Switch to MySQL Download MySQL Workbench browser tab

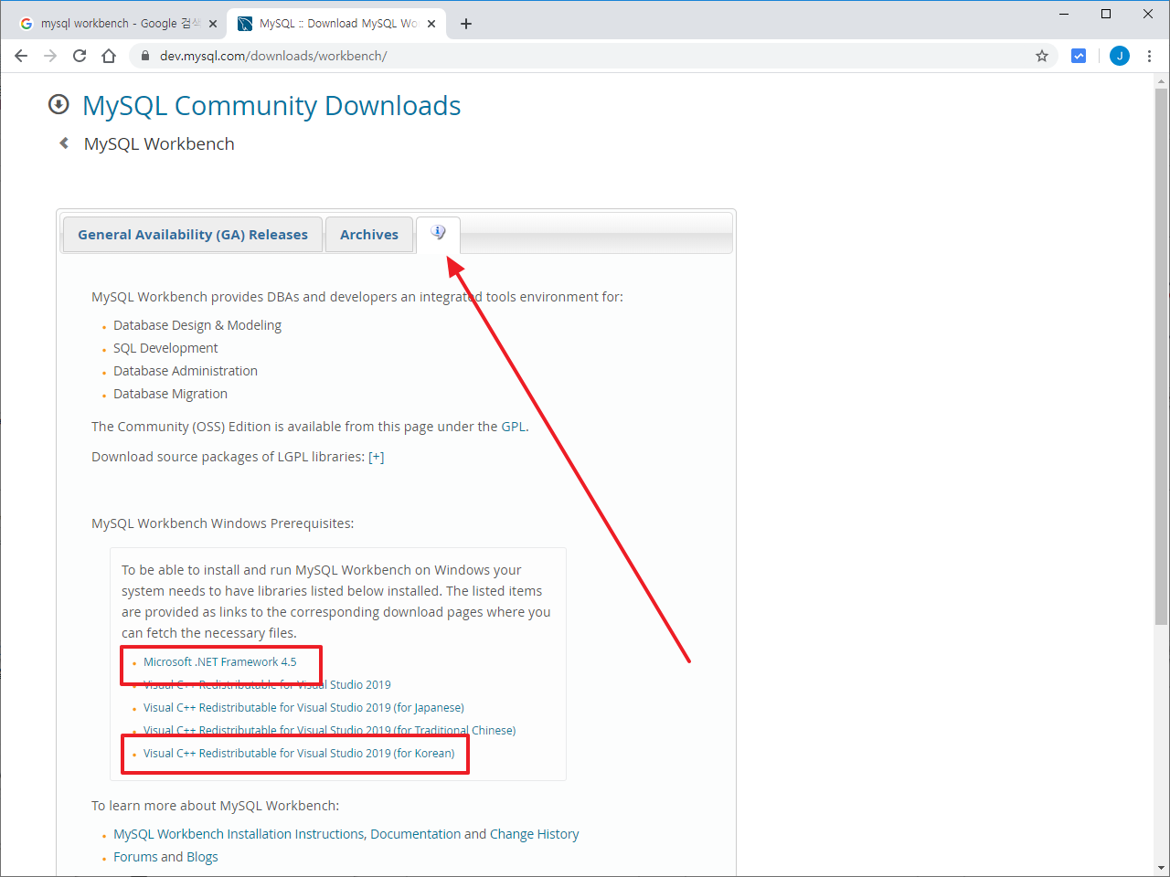(336, 24)
